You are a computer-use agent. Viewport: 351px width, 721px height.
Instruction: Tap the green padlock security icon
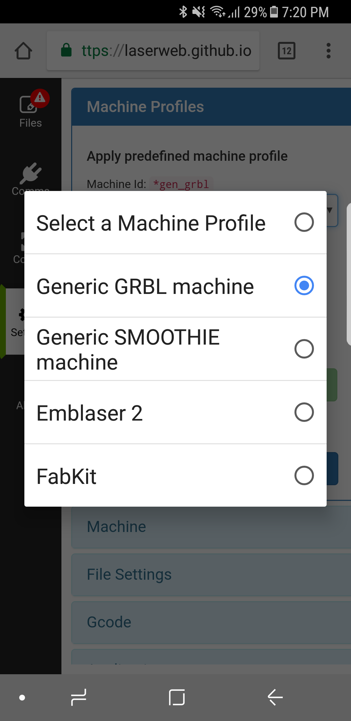pyautogui.click(x=66, y=50)
